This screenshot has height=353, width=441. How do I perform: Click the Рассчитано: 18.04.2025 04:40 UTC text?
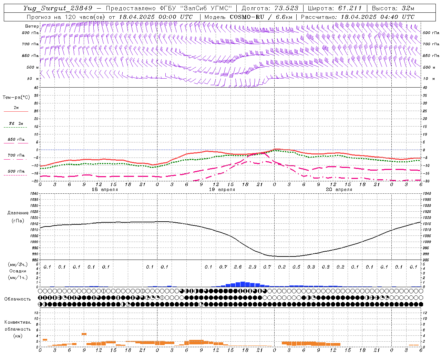pyautogui.click(x=358, y=17)
